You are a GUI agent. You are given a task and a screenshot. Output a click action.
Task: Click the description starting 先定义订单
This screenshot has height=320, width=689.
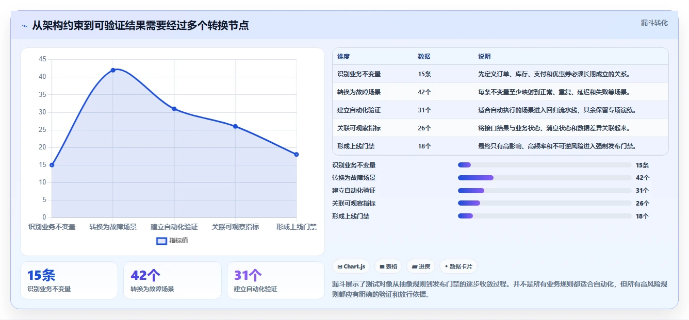(554, 74)
